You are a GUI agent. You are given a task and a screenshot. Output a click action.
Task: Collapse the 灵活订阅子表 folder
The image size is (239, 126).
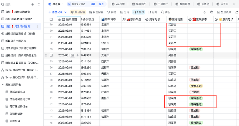pos(2,85)
